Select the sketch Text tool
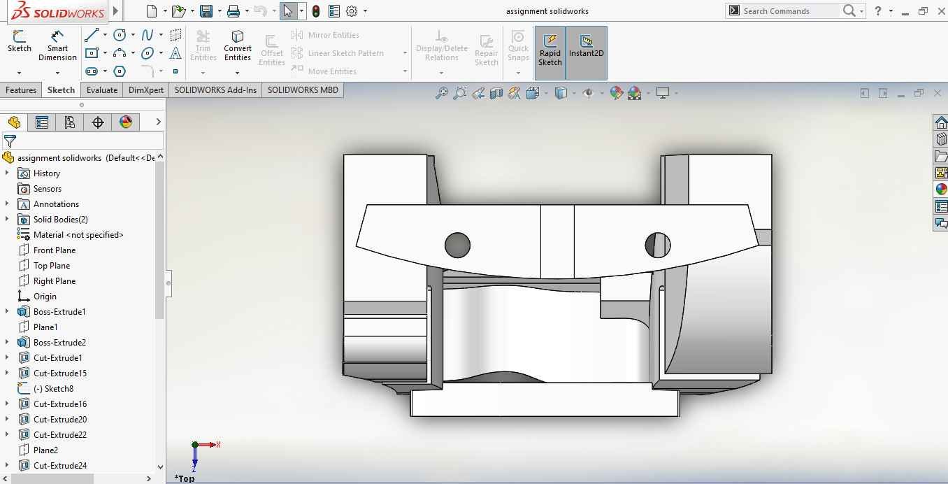The image size is (948, 484). click(175, 53)
